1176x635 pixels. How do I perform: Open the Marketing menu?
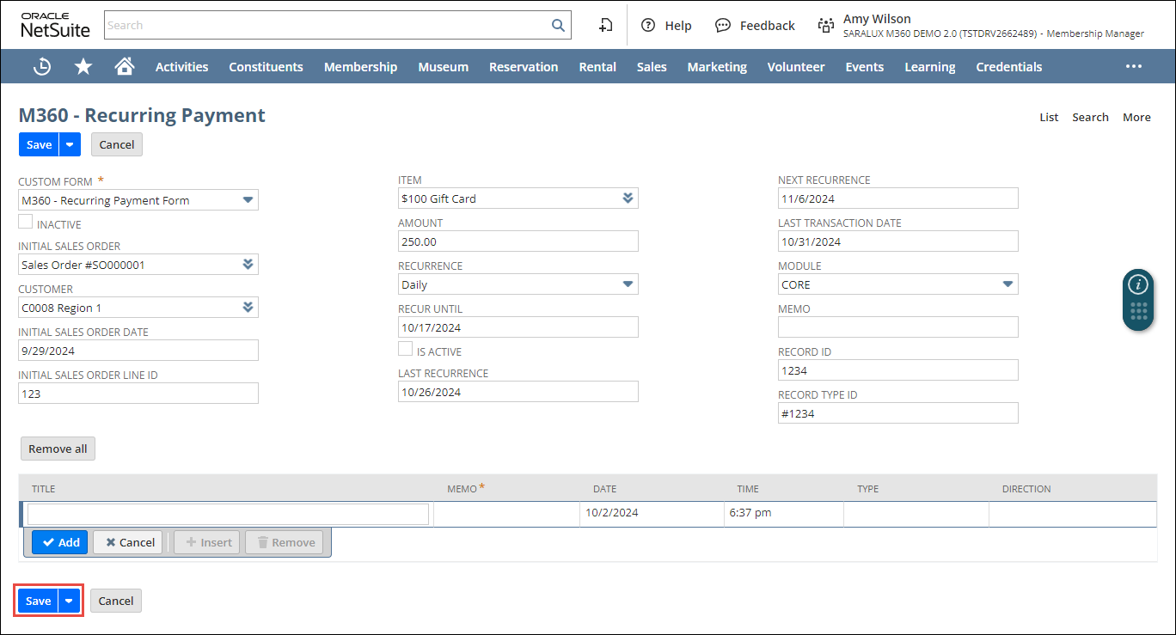point(716,66)
